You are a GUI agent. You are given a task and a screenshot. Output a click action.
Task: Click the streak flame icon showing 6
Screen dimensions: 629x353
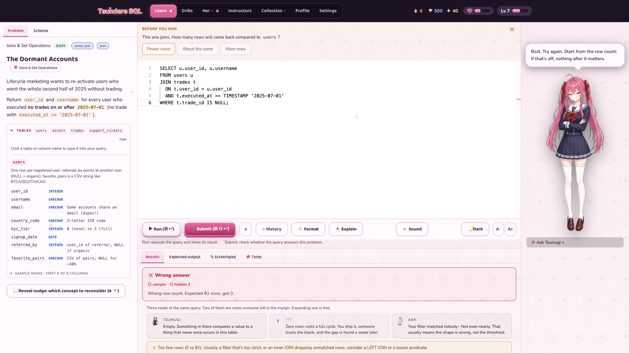(416, 11)
